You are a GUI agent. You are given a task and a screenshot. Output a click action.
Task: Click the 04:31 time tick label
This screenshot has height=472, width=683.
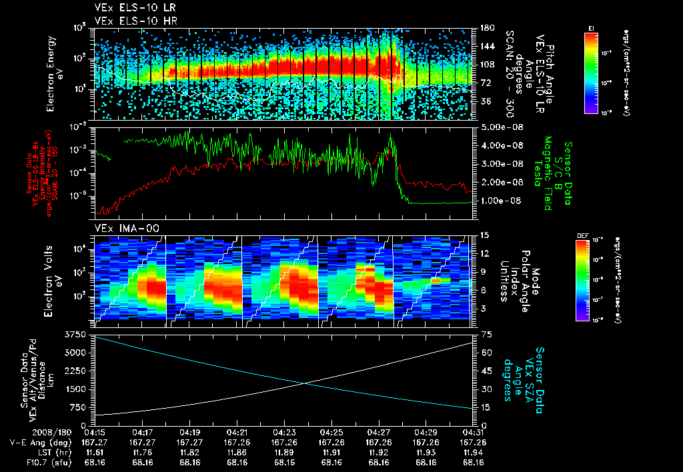473,433
